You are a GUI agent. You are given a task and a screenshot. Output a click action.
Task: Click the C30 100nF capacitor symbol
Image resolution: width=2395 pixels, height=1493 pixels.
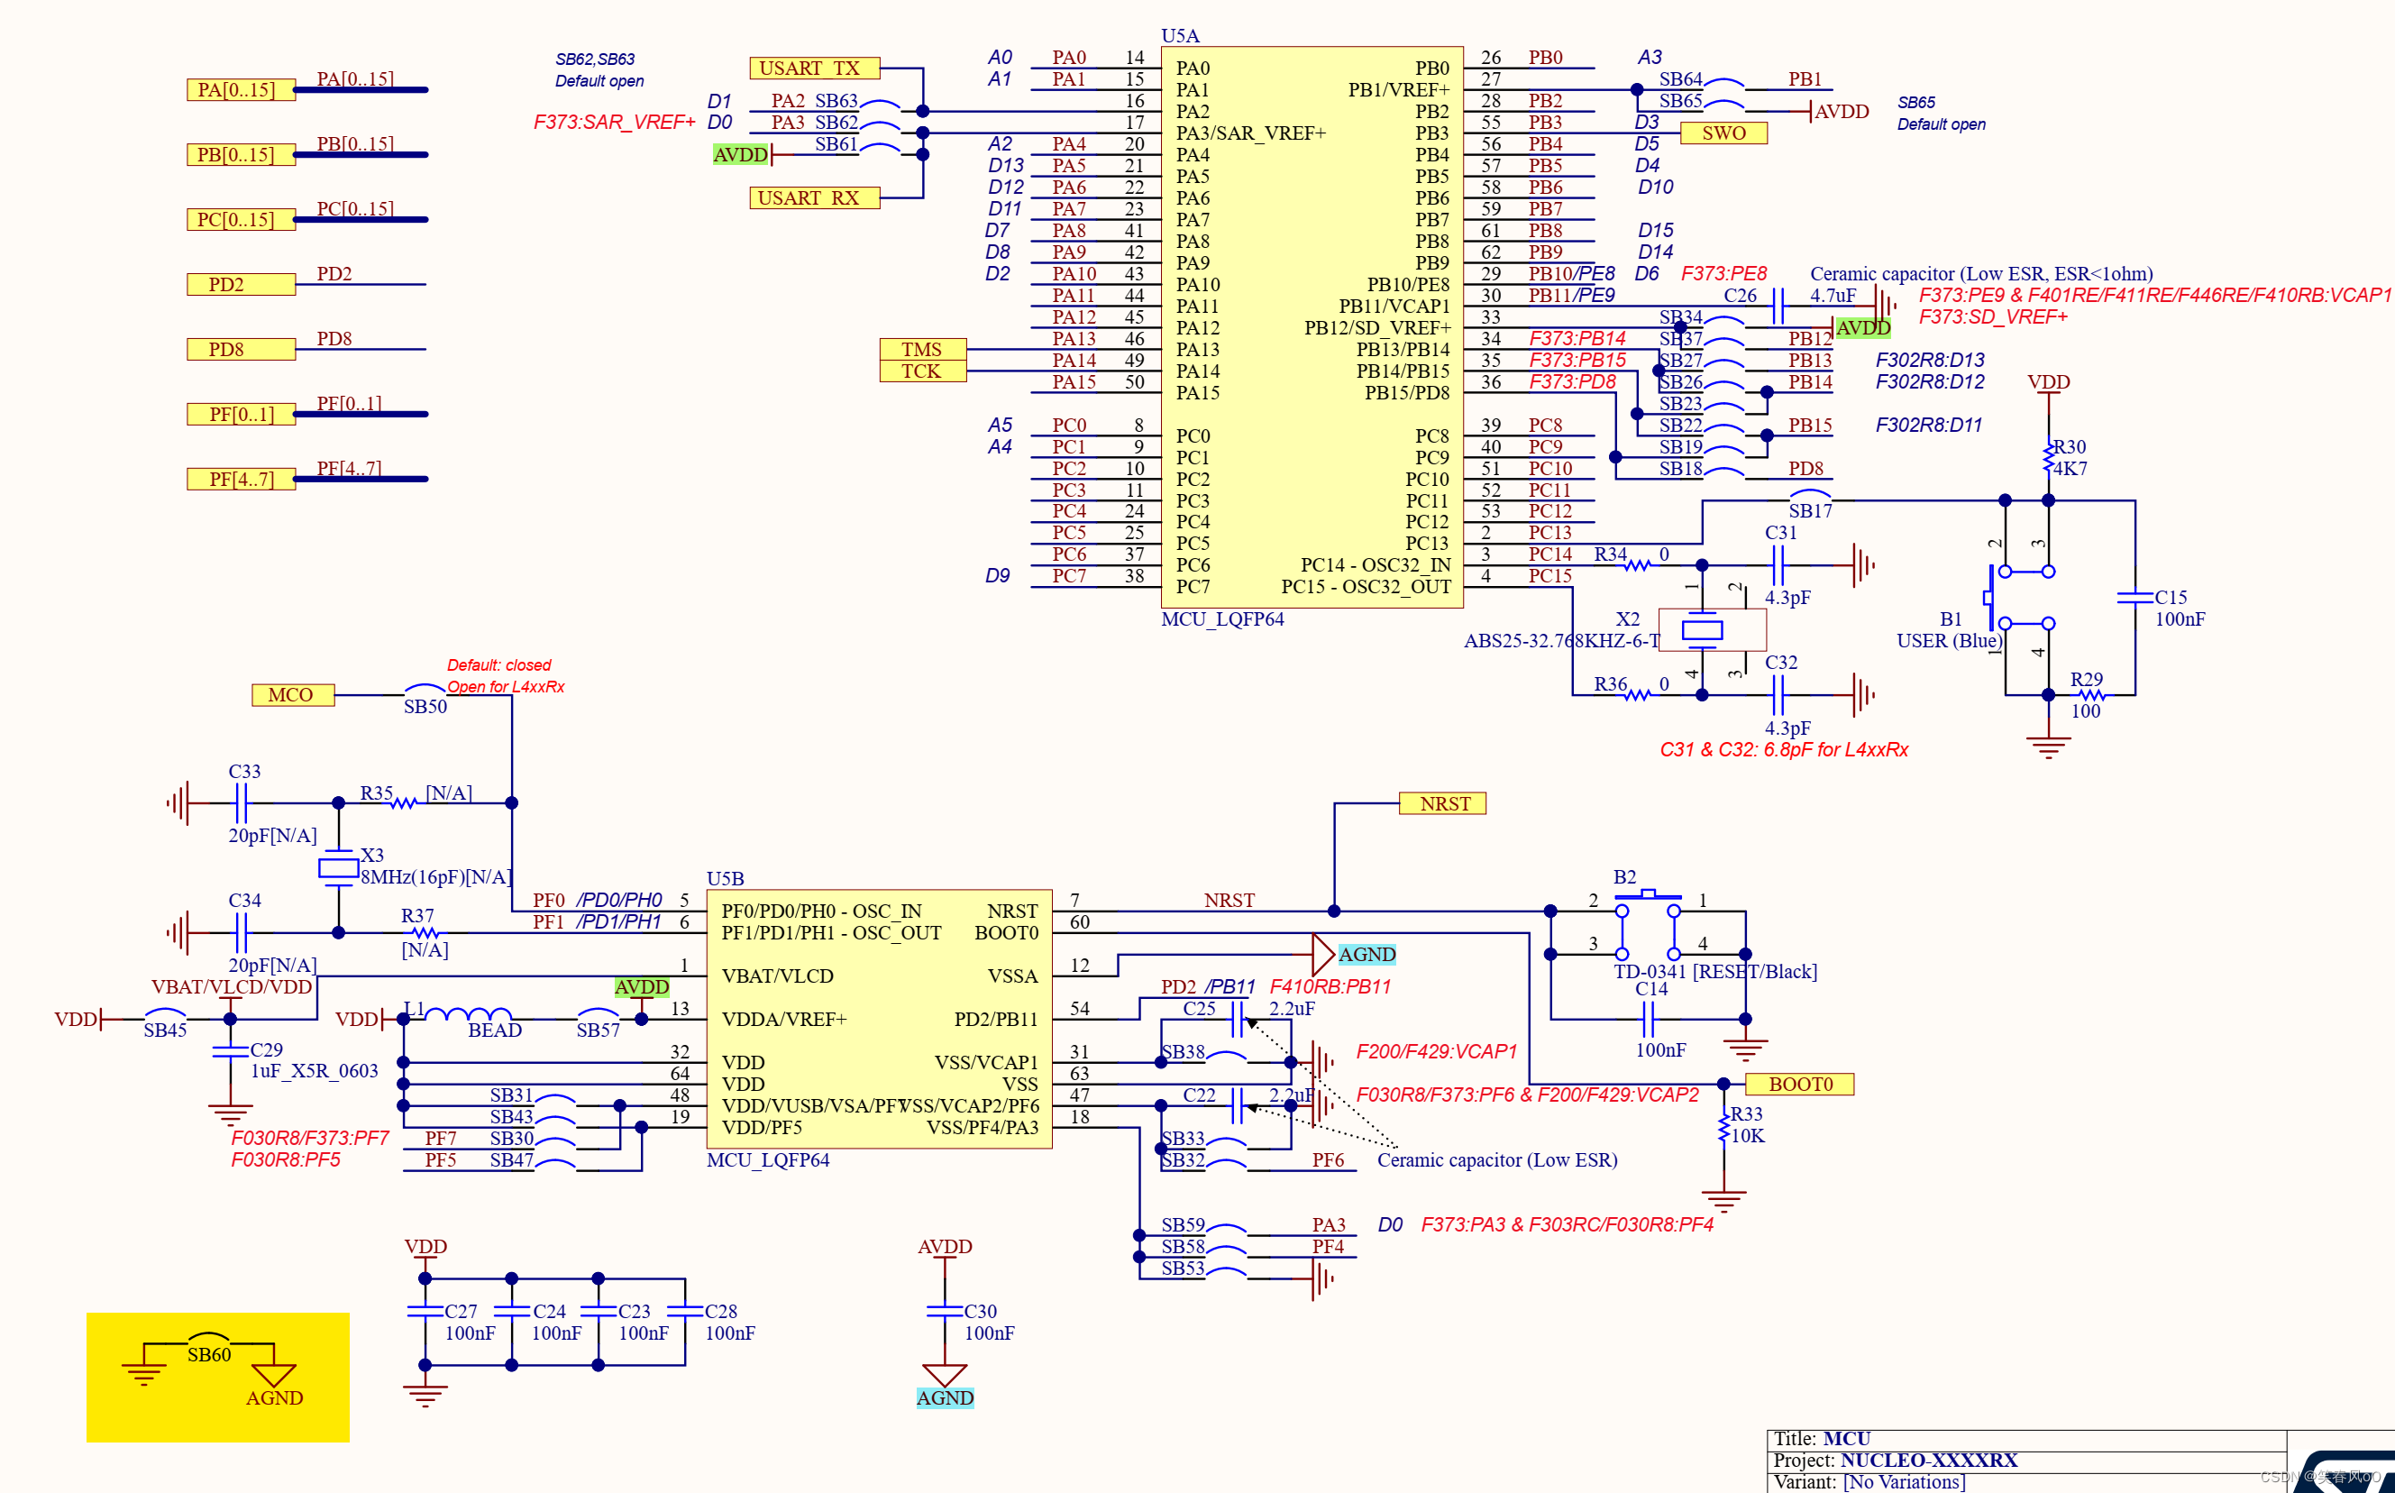tap(945, 1311)
